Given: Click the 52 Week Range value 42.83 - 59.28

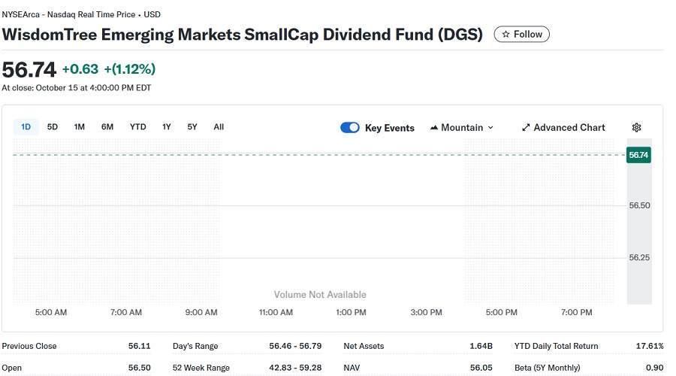Looking at the screenshot, I should (295, 368).
